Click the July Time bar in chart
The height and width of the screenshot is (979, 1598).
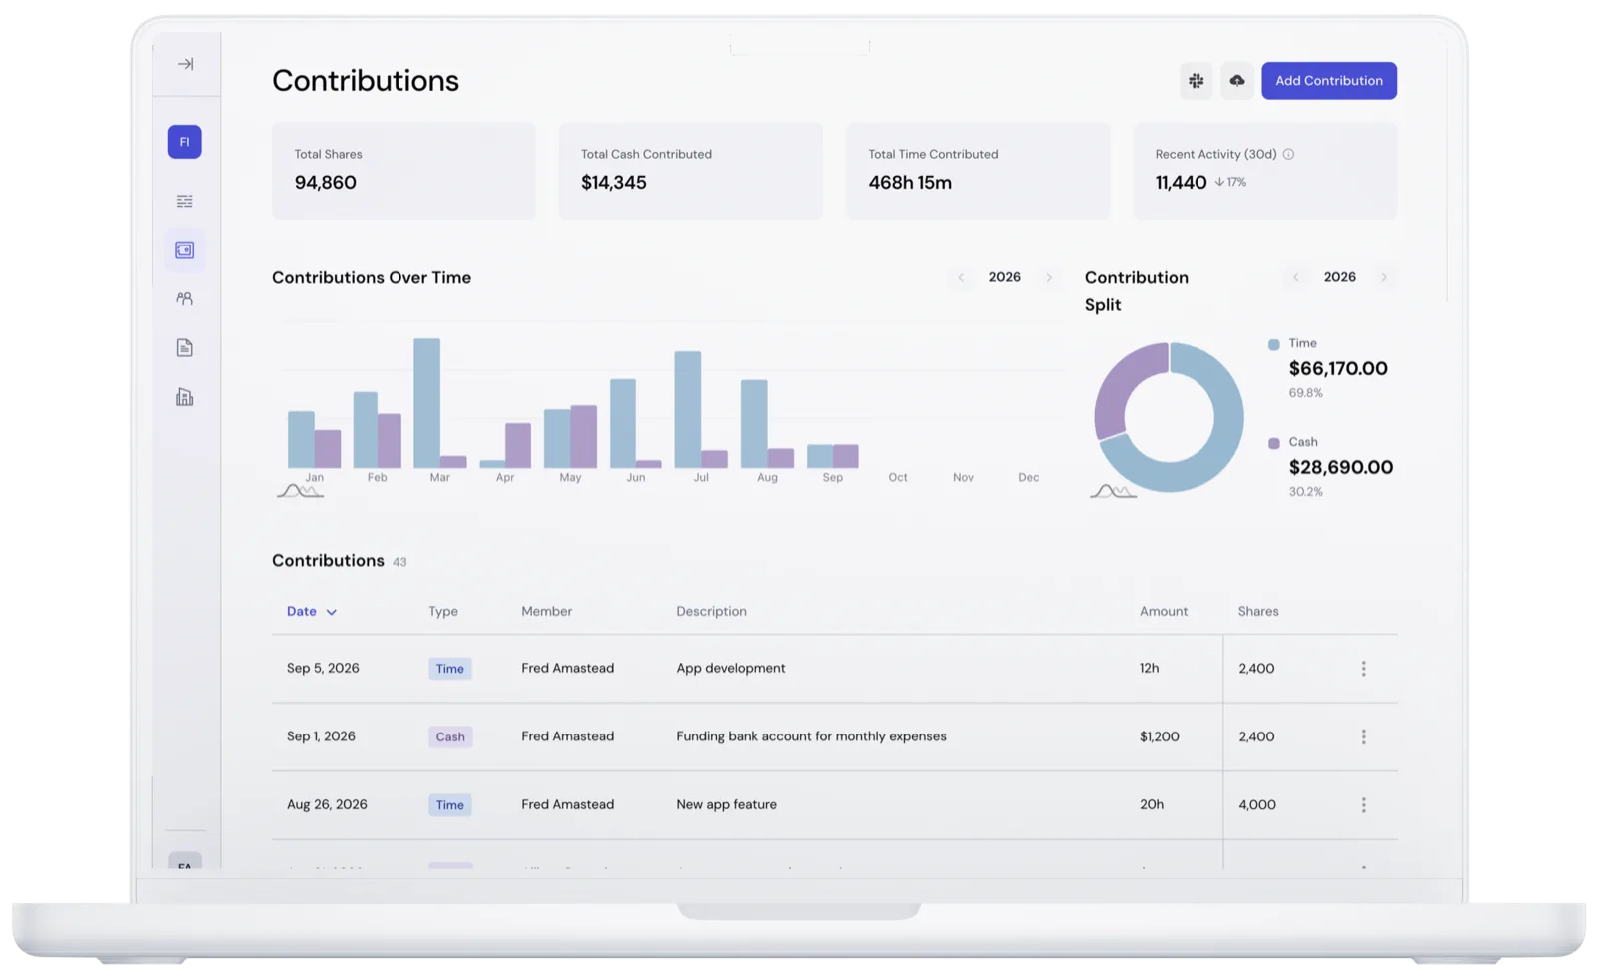click(x=688, y=409)
